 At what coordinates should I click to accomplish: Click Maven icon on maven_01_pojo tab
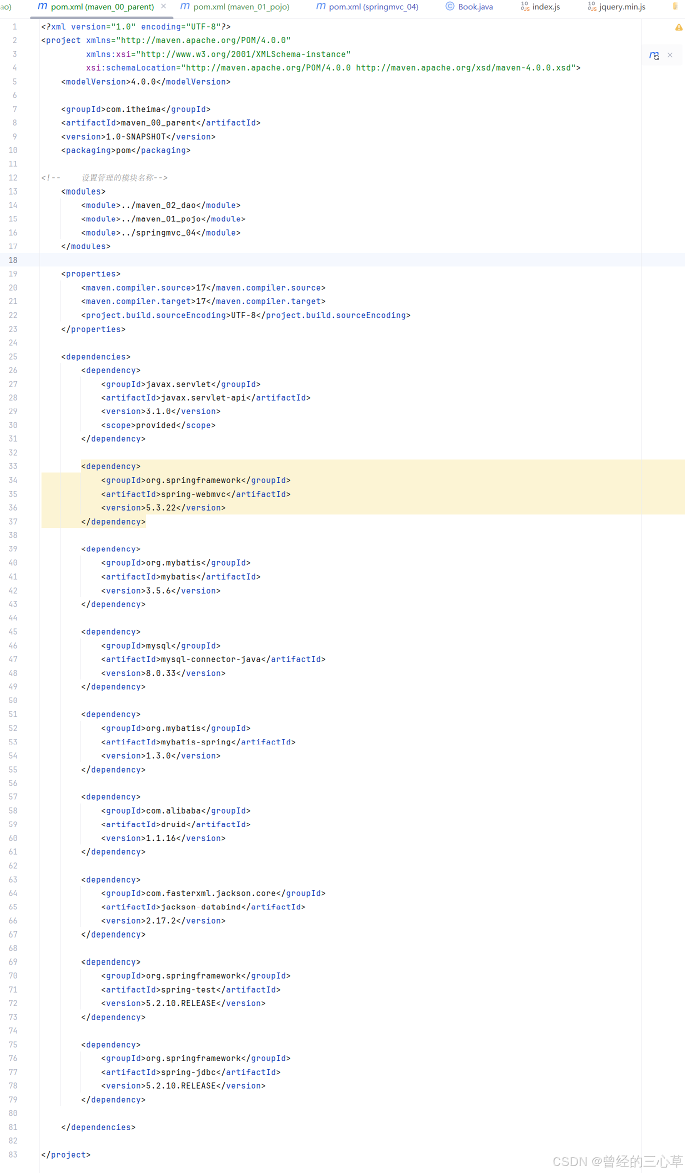tap(185, 6)
